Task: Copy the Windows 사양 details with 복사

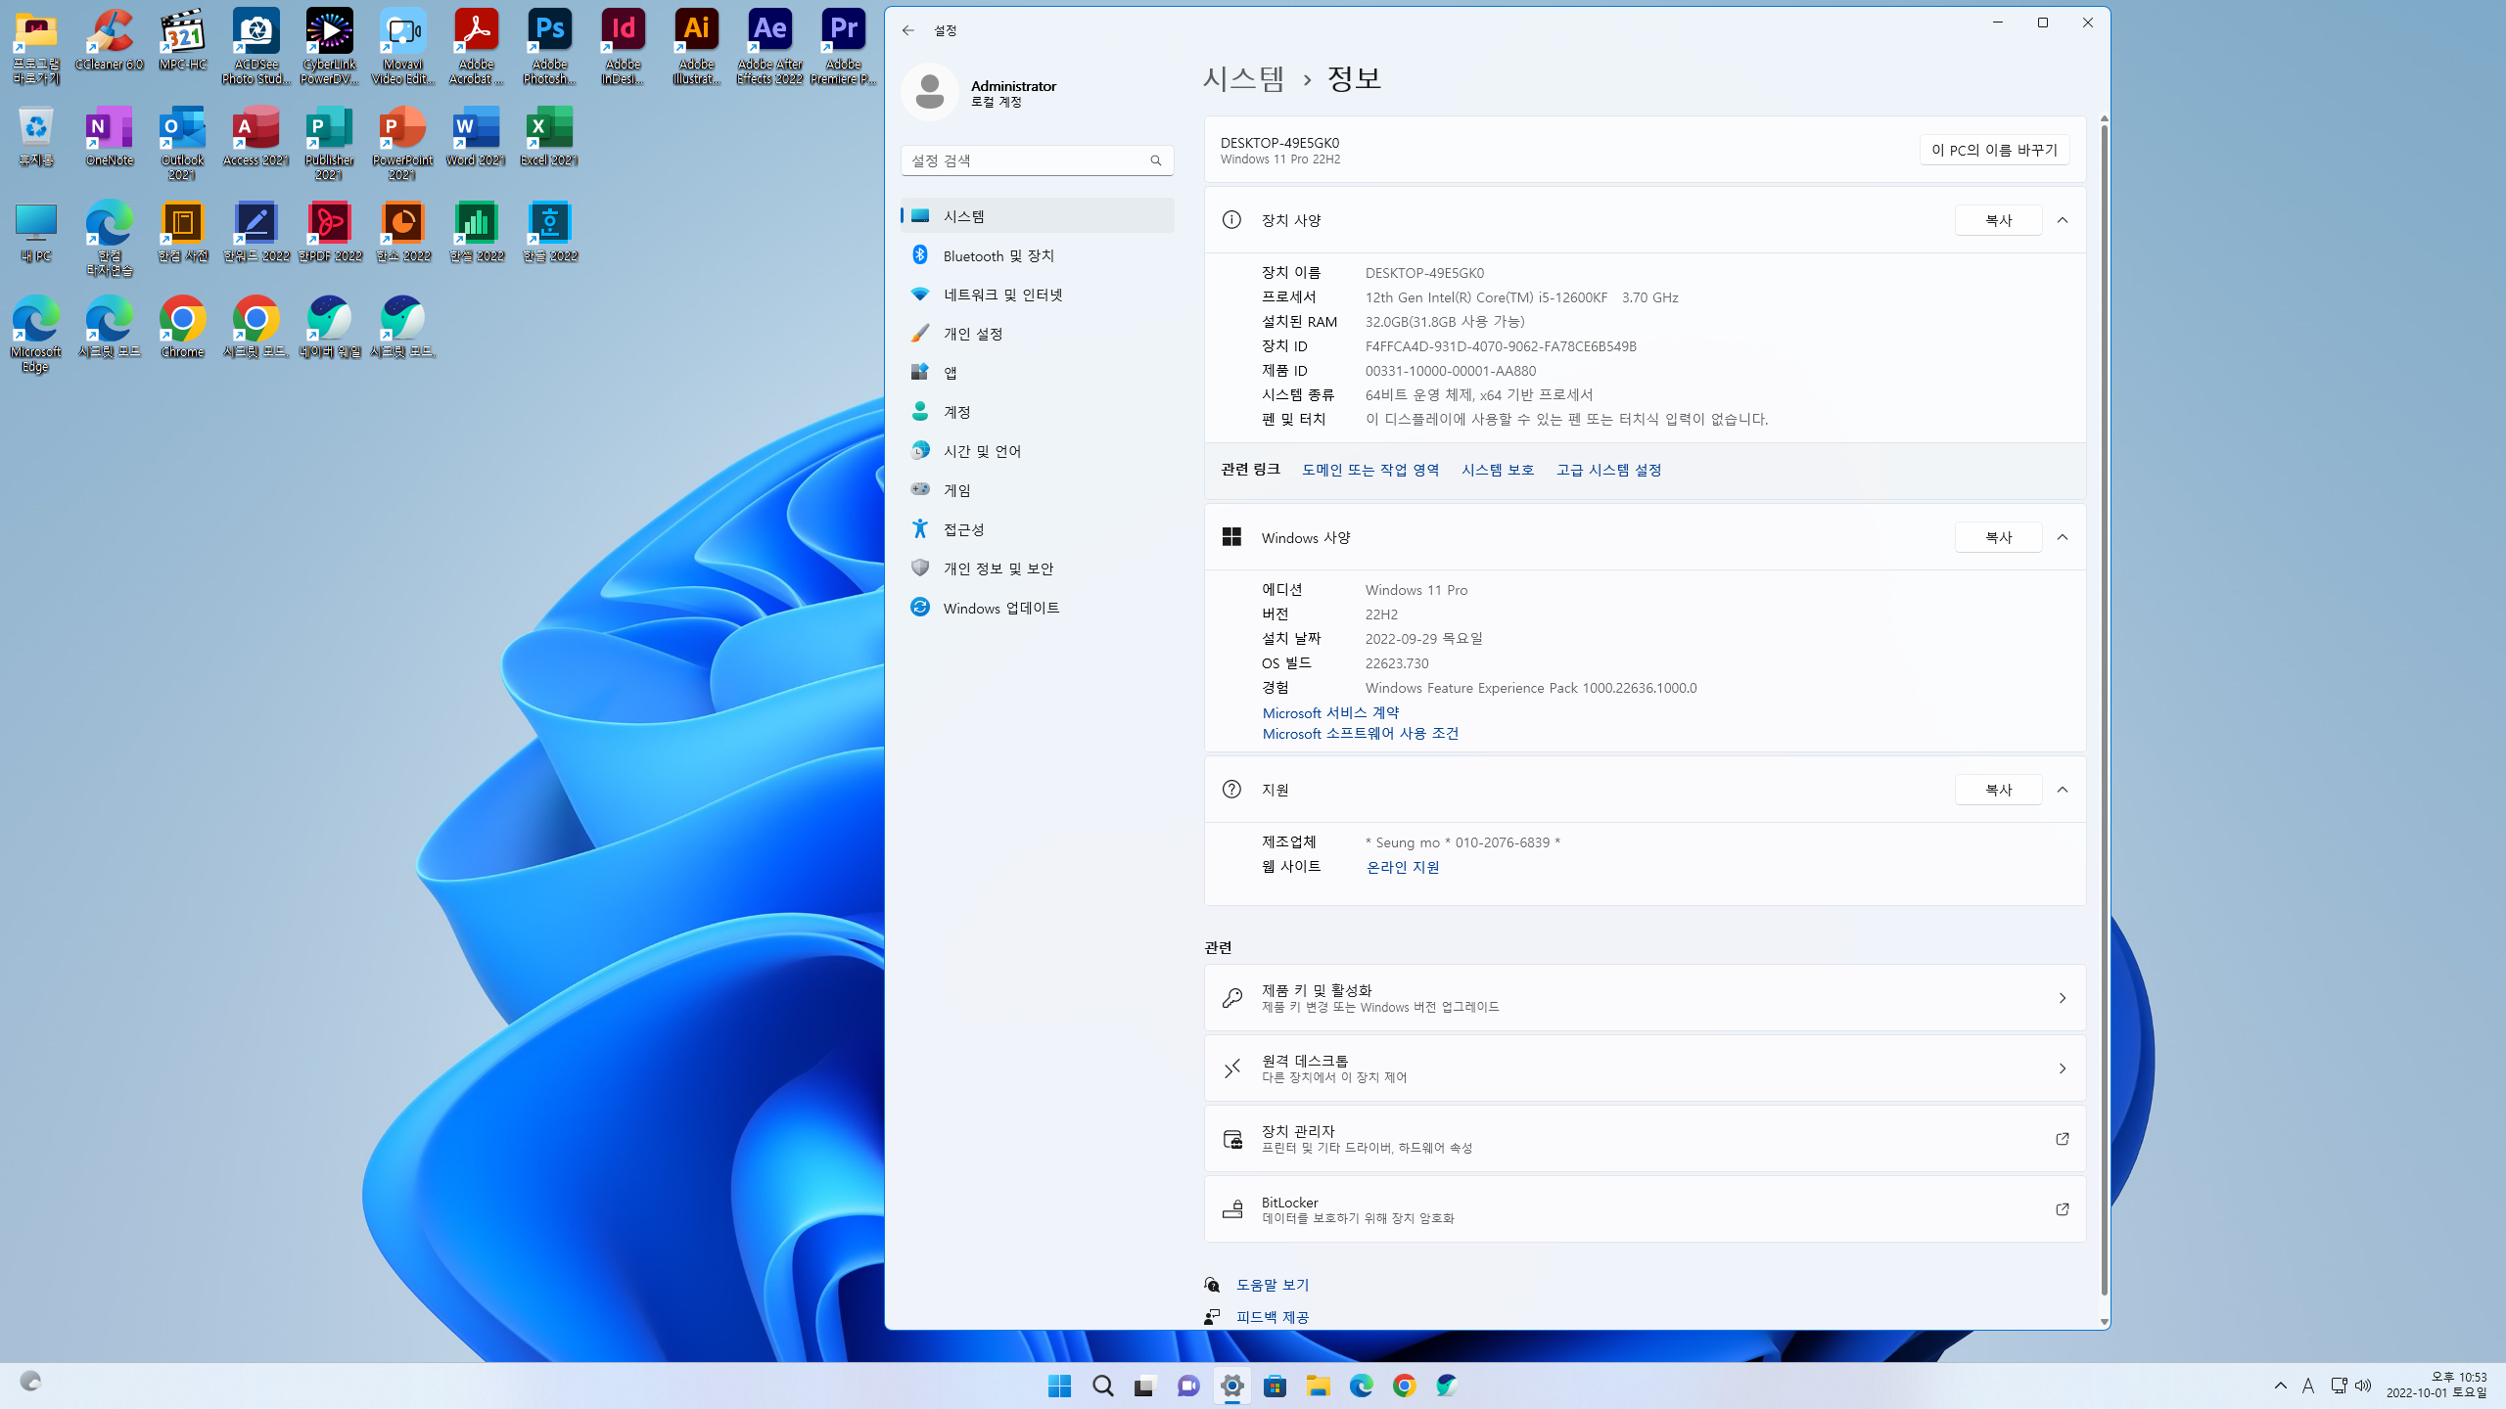Action: [x=1998, y=537]
